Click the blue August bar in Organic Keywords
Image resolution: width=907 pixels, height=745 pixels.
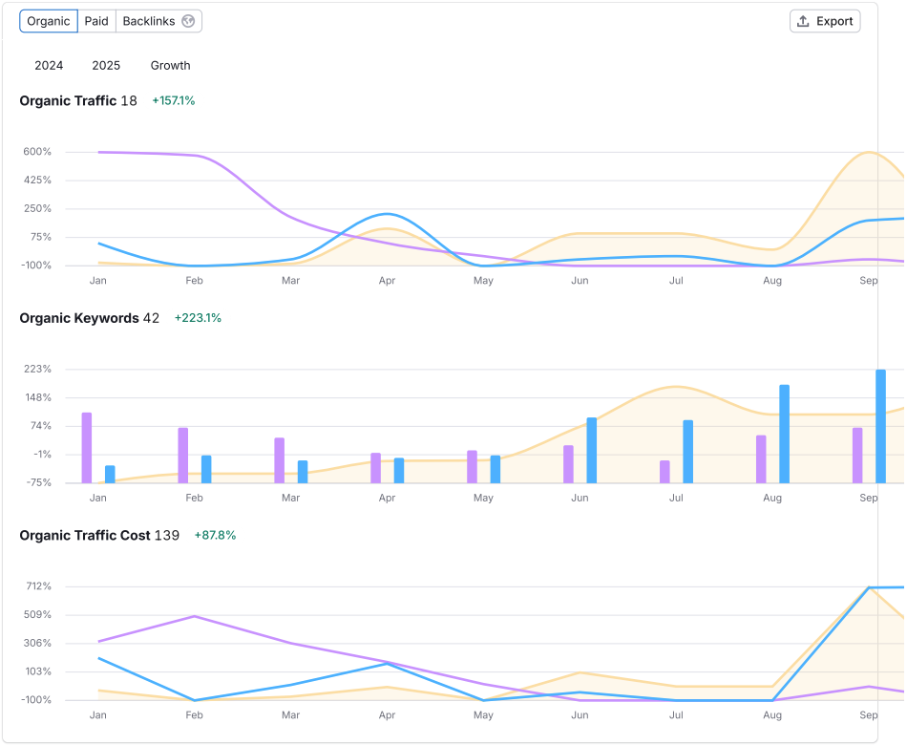click(784, 434)
